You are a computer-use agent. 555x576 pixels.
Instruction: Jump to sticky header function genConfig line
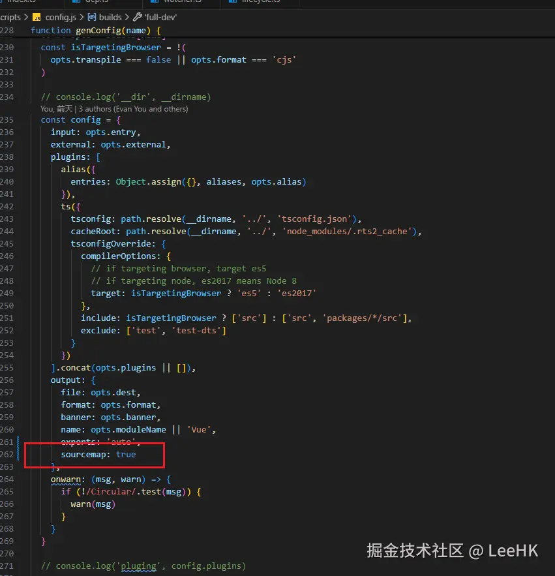pos(95,31)
